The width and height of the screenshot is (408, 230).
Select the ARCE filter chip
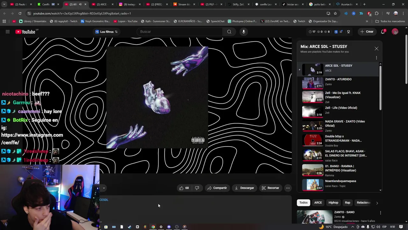pos(318,203)
